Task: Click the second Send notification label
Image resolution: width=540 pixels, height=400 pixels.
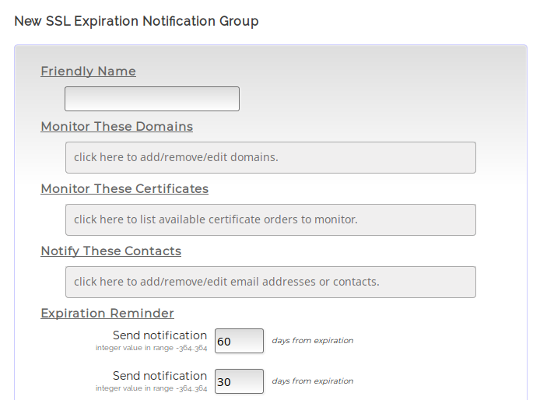Action: (160, 376)
